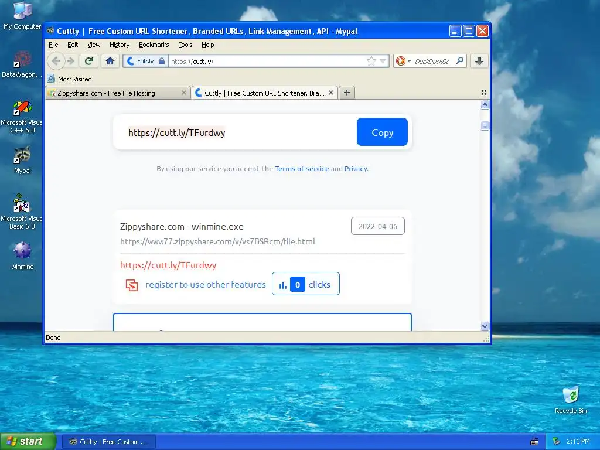This screenshot has height=450, width=600.
Task: Select the Microsoft Visual C++ 6.0 icon
Action: pyautogui.click(x=22, y=117)
